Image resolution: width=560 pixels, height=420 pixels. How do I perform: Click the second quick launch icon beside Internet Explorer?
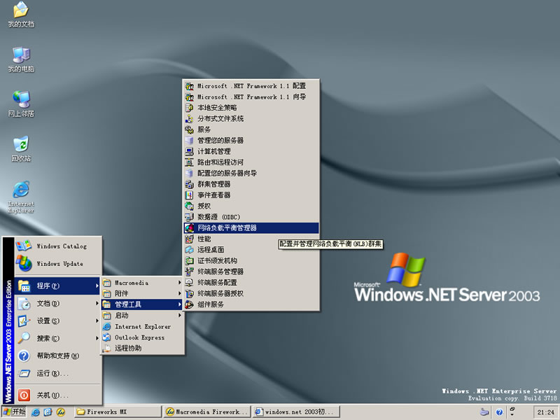[x=48, y=412]
